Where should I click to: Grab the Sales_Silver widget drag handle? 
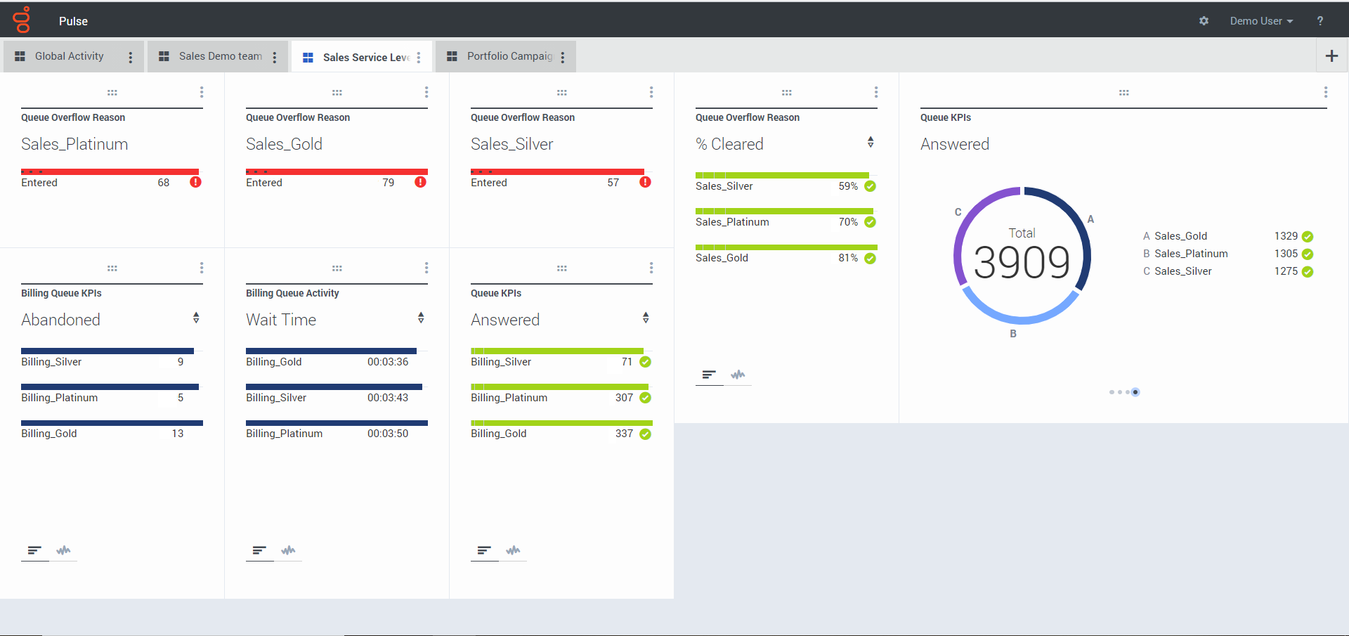561,93
